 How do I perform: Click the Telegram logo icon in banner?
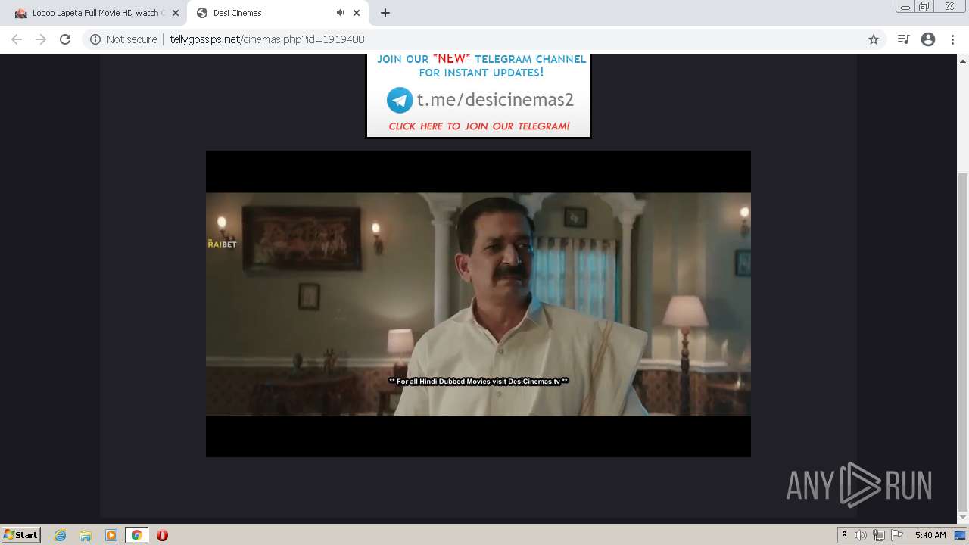(400, 100)
